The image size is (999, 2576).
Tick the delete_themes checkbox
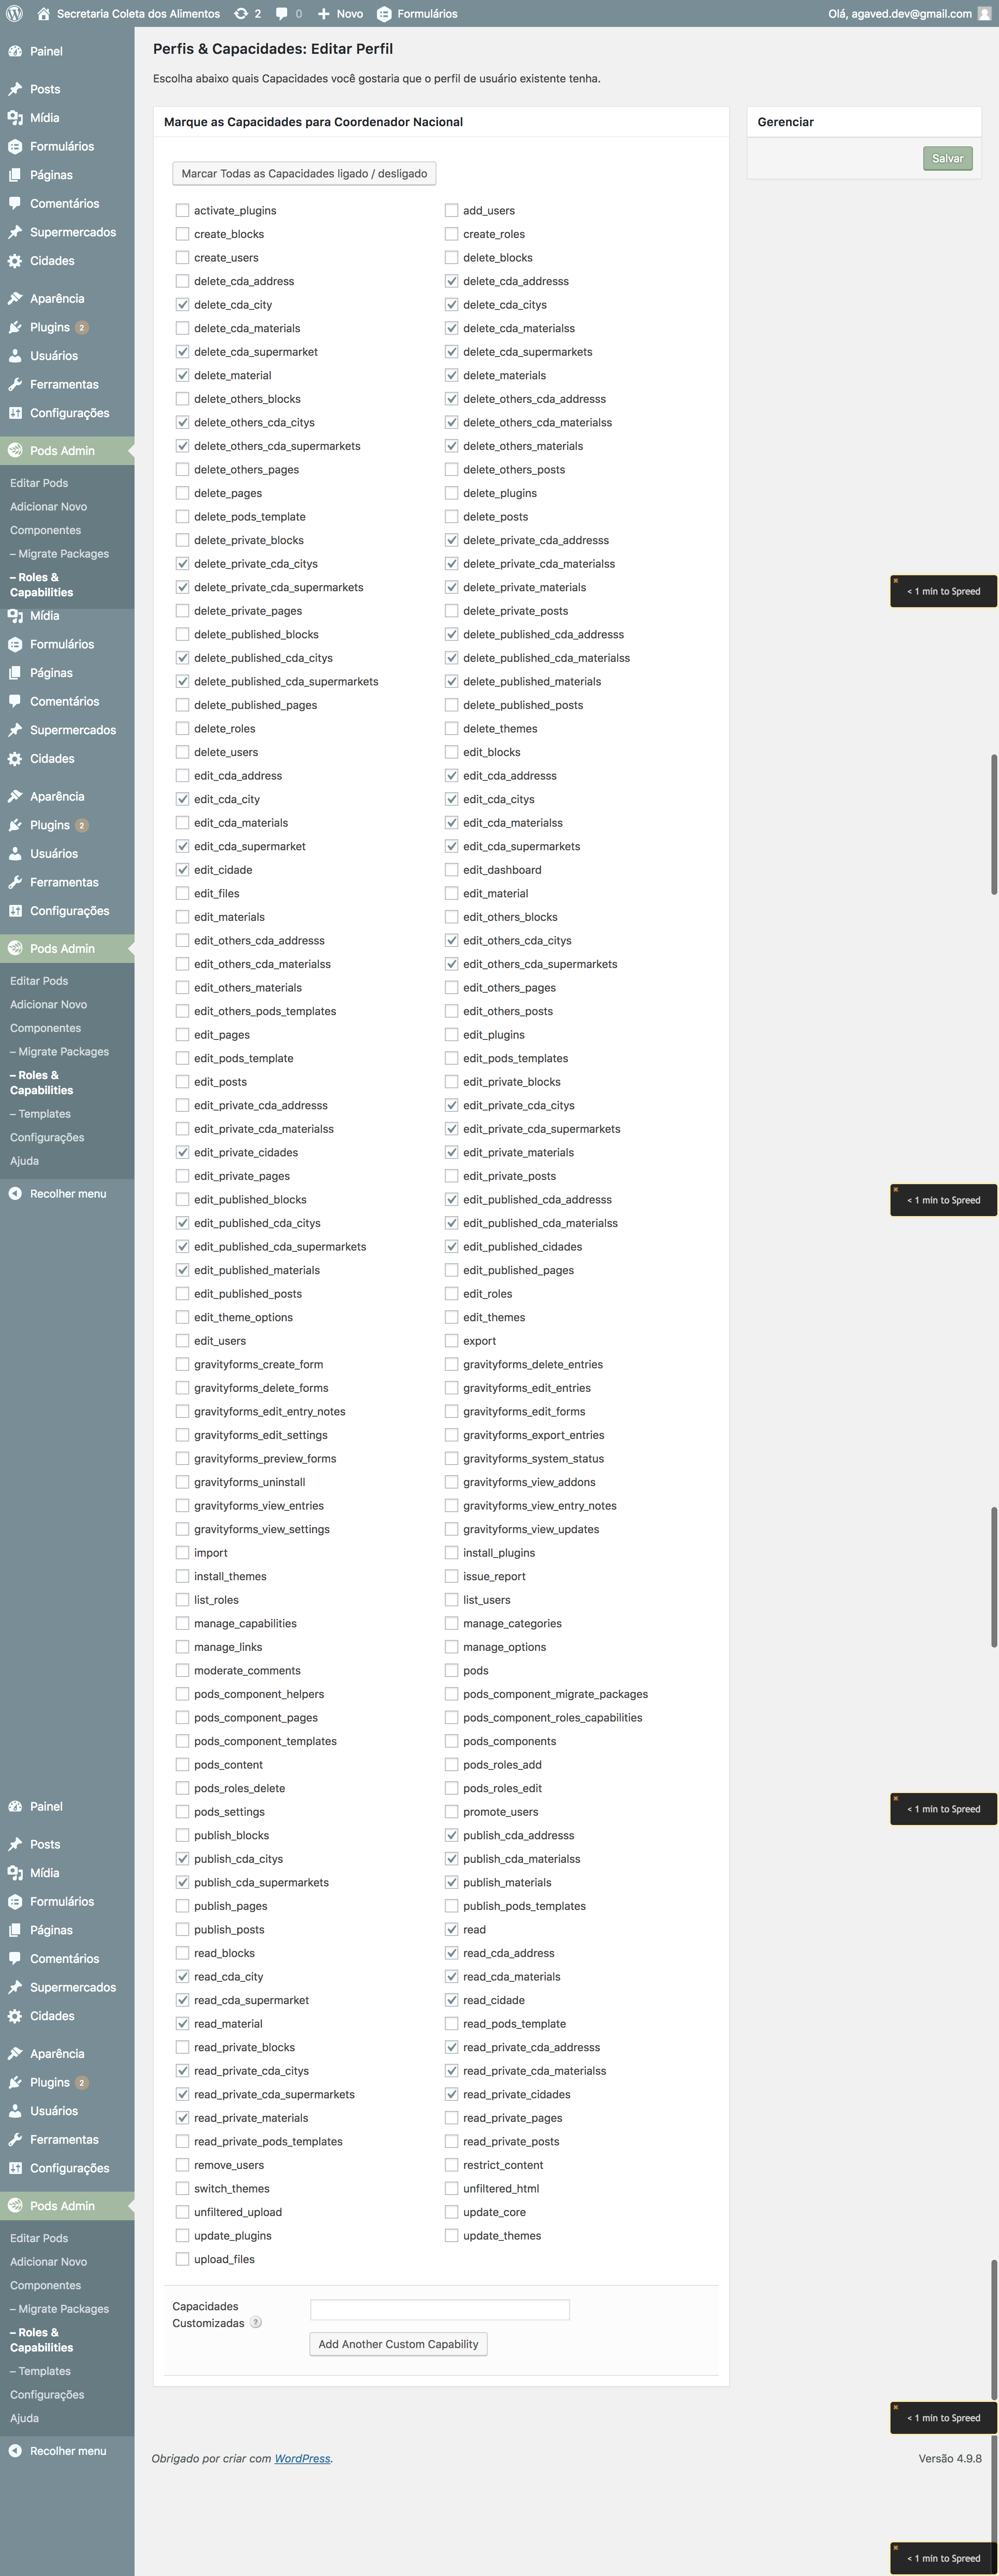point(451,729)
